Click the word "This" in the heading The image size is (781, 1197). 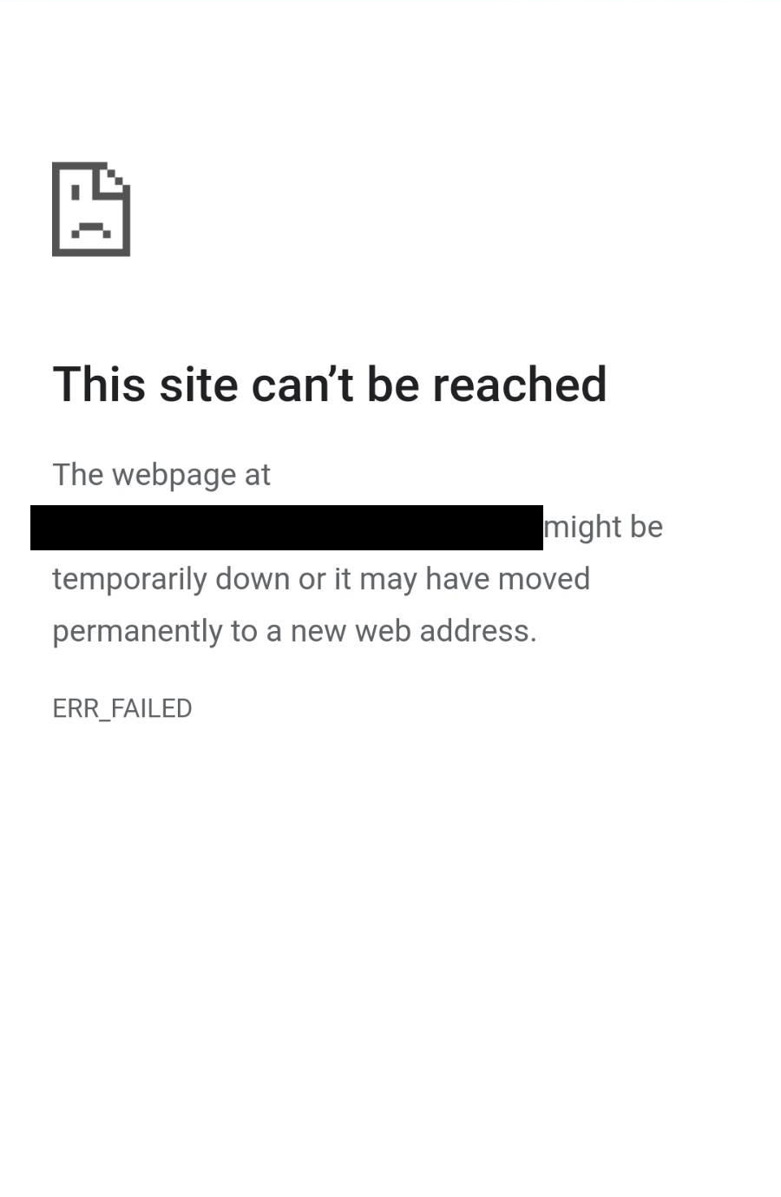(99, 384)
